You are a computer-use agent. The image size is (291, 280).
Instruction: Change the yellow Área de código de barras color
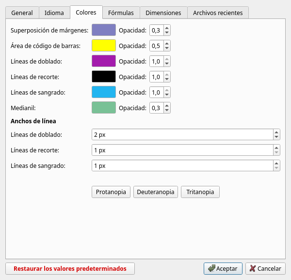104,46
